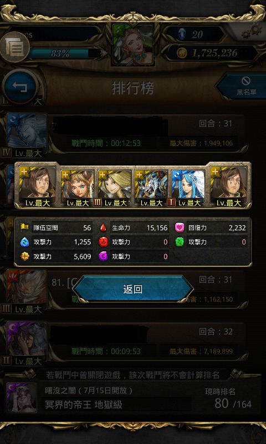Tap the gold coin icon
266x444 pixels.
[x=182, y=53]
